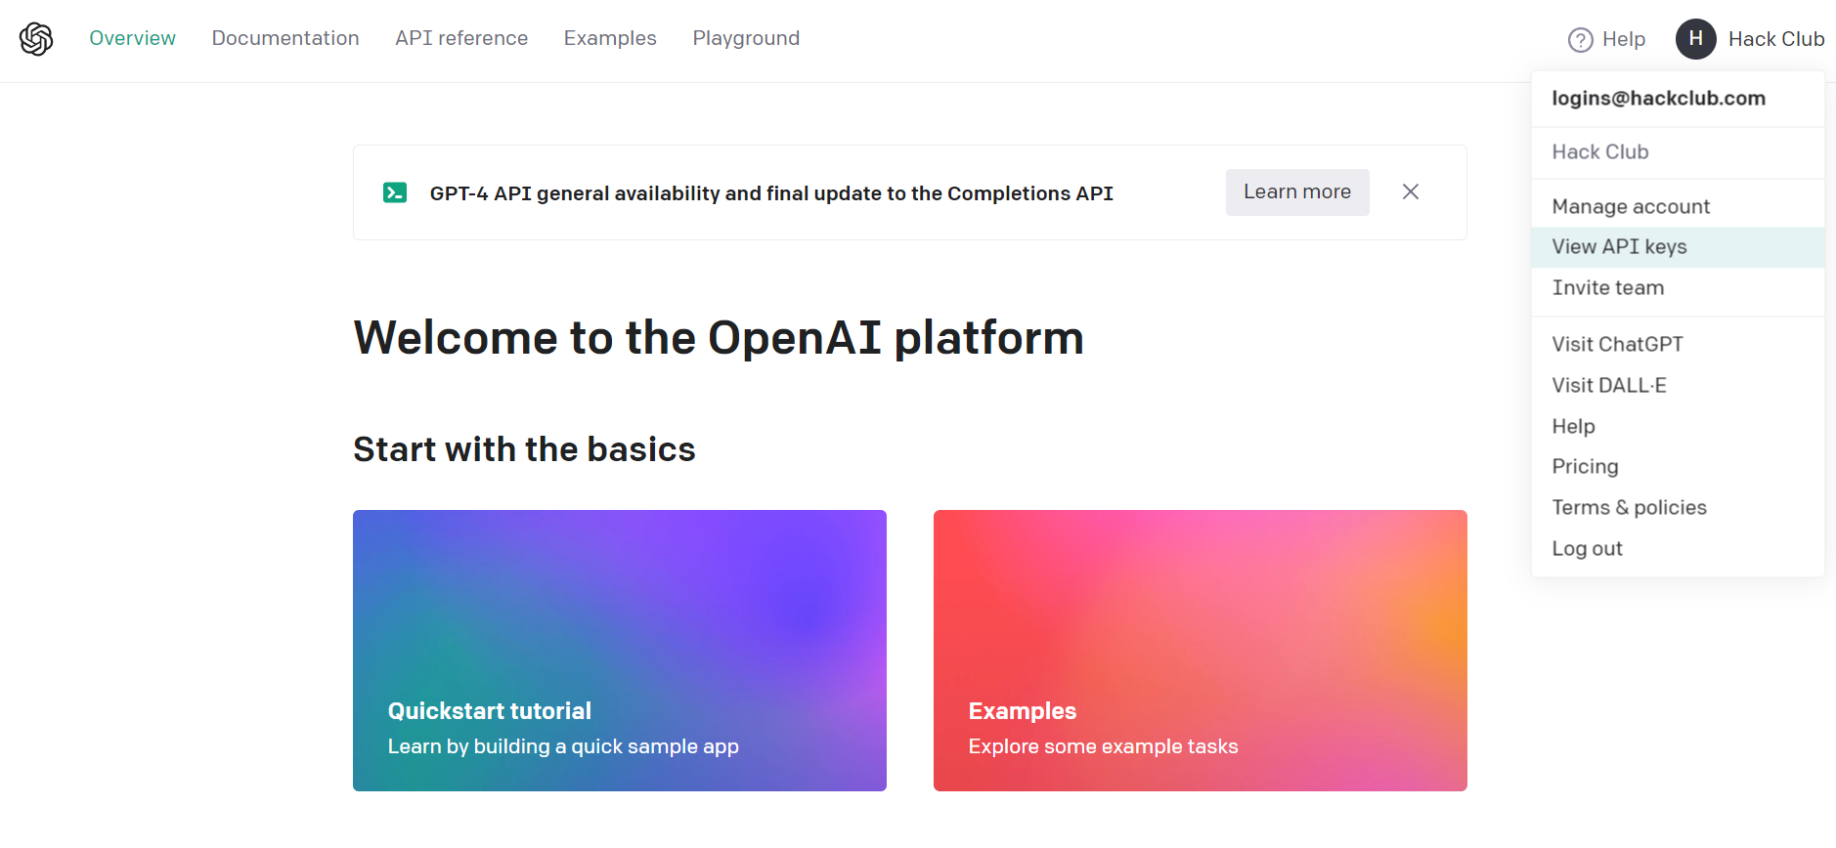Open Pricing from account menu
This screenshot has width=1836, height=848.
click(x=1678, y=467)
